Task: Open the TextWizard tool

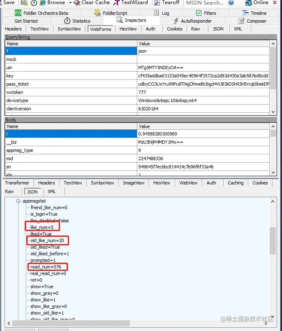Action: [x=131, y=2]
